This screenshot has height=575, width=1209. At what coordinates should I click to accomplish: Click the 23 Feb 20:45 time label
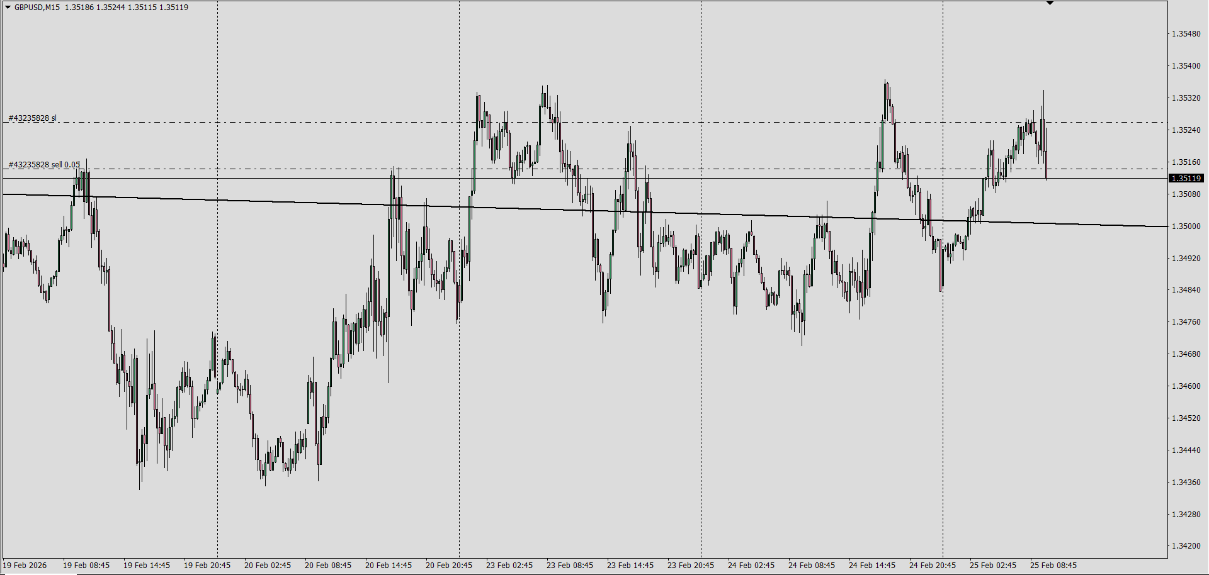click(691, 566)
